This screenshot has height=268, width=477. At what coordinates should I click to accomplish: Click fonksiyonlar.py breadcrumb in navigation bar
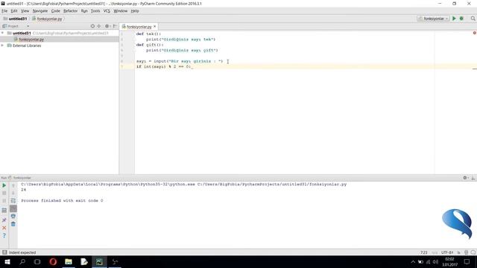click(49, 19)
